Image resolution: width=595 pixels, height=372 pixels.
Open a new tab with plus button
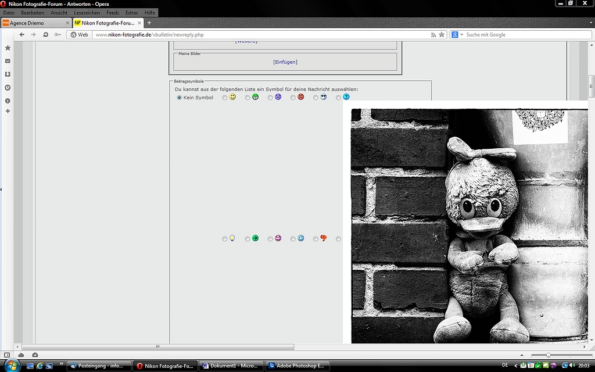click(149, 23)
